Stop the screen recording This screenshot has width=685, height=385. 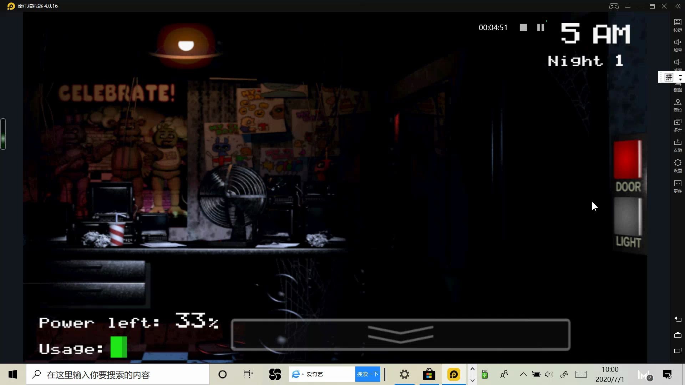[523, 27]
